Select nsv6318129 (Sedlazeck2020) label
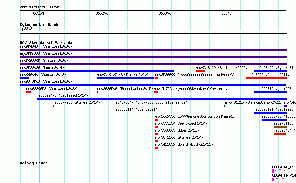 (222, 68)
